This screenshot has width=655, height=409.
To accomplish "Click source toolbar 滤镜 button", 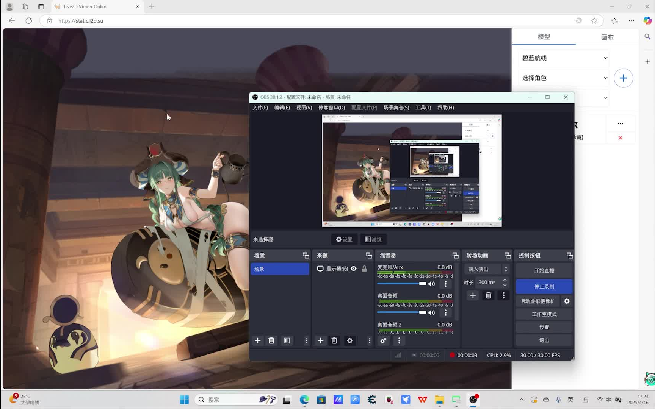I will point(373,239).
